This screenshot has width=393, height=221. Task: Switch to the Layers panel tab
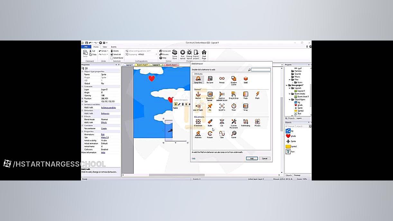299,118
